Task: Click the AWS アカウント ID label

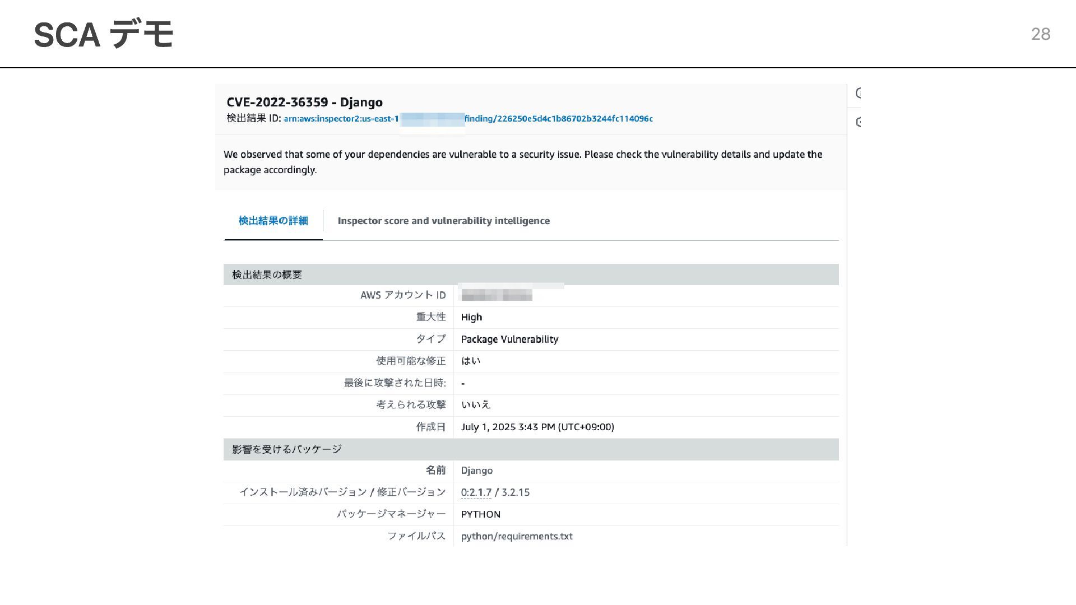Action: tap(403, 295)
